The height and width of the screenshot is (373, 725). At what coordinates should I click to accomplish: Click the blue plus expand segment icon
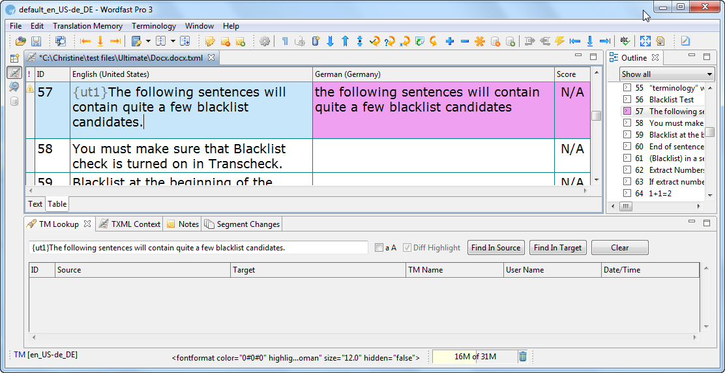pos(450,41)
